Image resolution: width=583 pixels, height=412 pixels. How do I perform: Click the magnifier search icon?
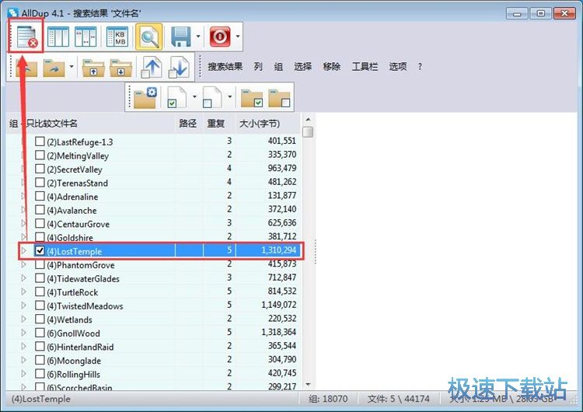[x=148, y=37]
